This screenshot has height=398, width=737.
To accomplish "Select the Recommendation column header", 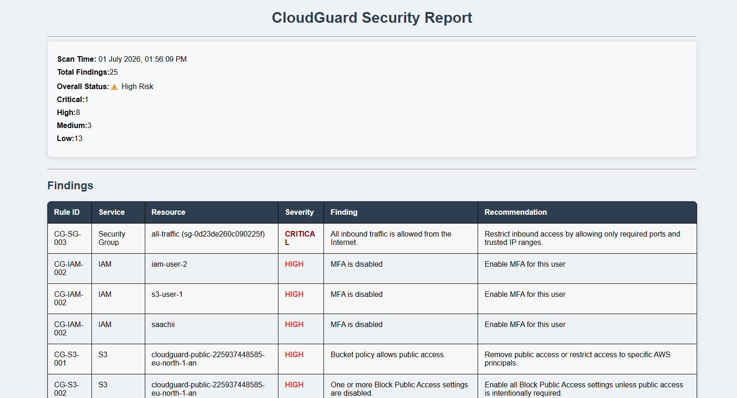I will (x=587, y=212).
